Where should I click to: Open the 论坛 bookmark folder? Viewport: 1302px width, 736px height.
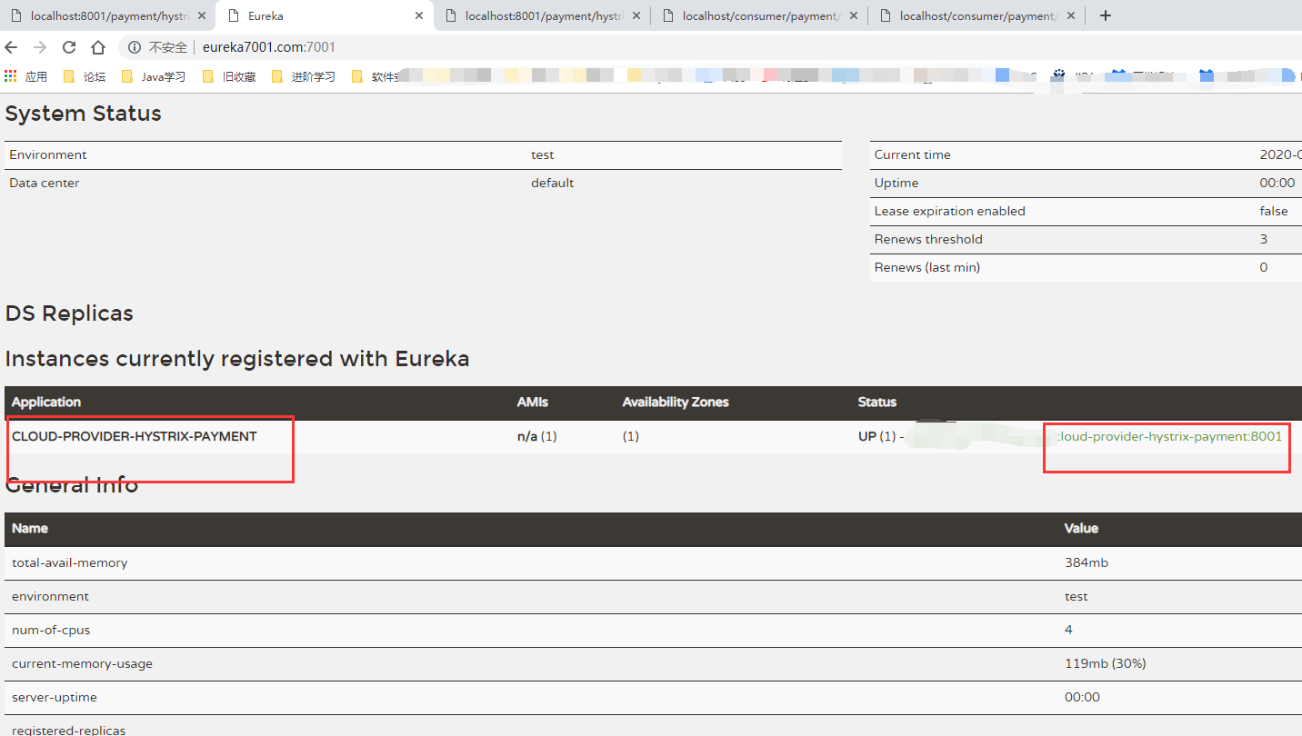(x=85, y=77)
